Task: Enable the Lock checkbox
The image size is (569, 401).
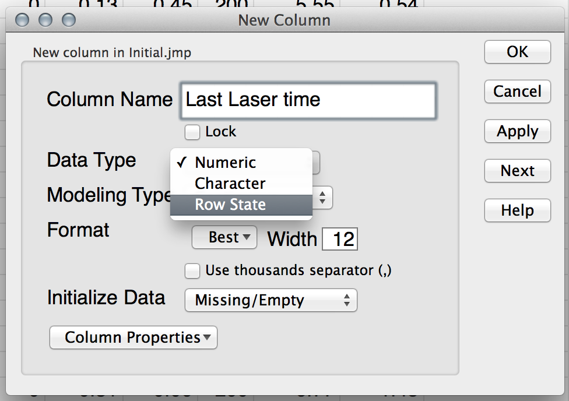Action: tap(192, 132)
